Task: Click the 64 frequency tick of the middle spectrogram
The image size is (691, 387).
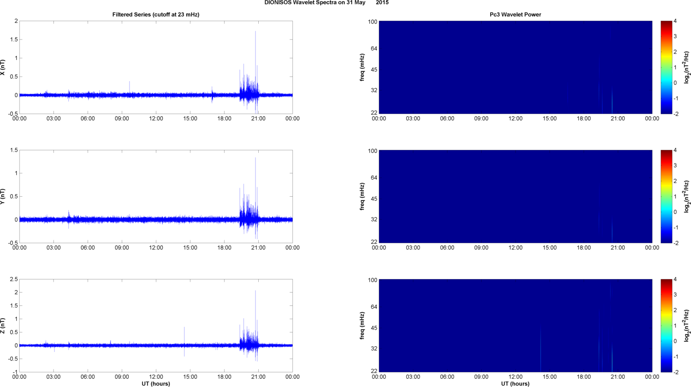Action: tap(374, 178)
